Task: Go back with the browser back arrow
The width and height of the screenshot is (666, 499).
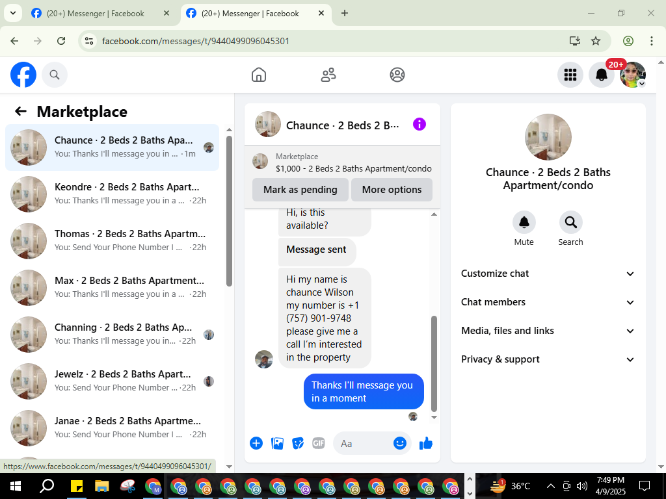Action: tap(14, 41)
